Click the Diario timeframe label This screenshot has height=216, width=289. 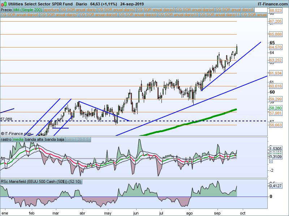pos(82,4)
